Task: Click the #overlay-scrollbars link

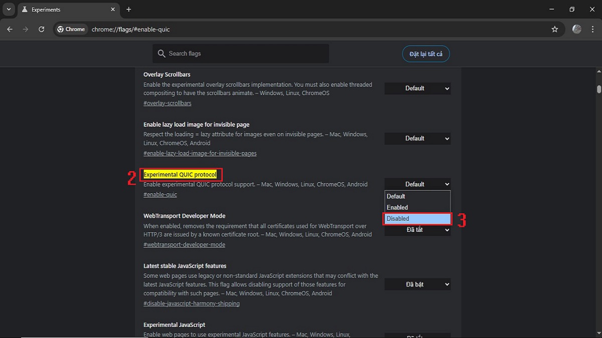Action: (x=168, y=103)
